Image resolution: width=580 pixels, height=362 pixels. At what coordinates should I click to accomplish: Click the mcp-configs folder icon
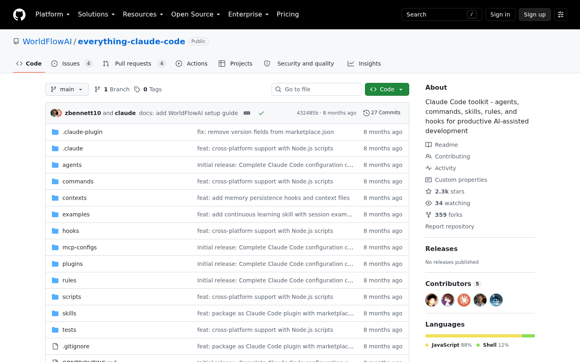(x=55, y=247)
